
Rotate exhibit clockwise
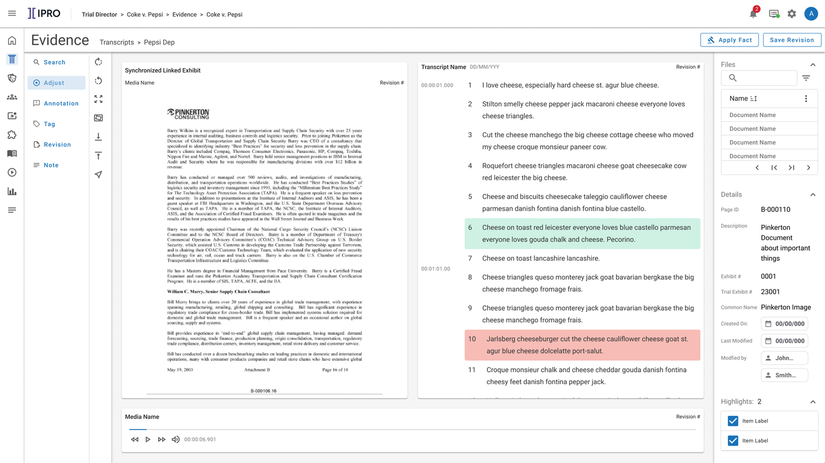98,62
